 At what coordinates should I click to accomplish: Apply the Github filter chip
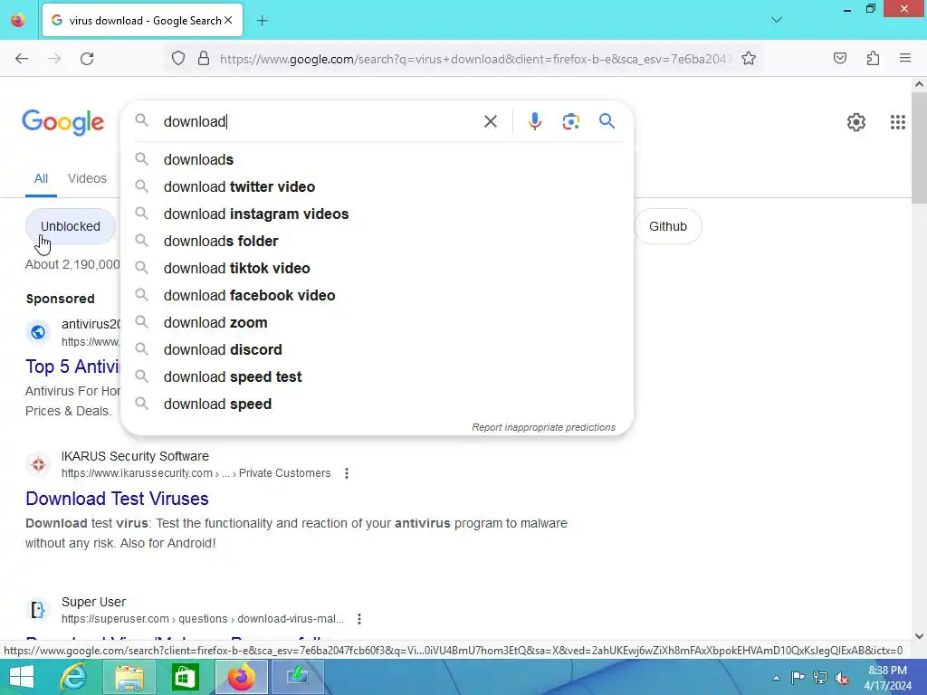click(x=668, y=226)
